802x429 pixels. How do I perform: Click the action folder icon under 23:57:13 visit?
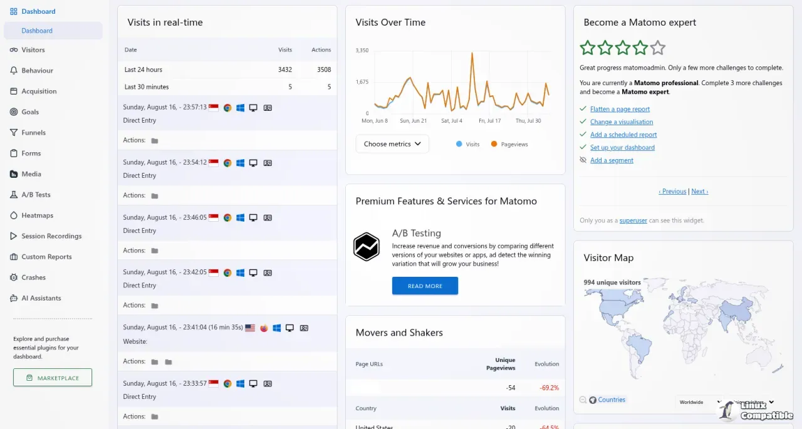(x=155, y=141)
